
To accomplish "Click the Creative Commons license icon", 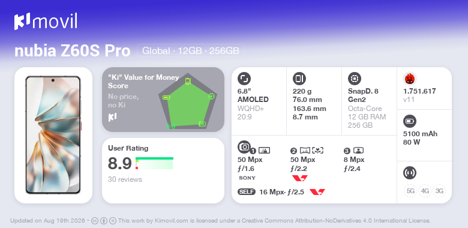I will point(95,221).
